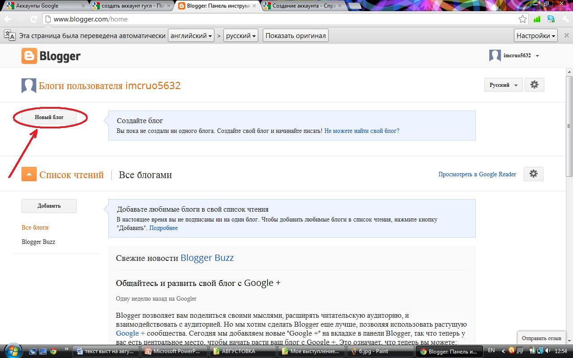Open the 'Русский' language selector

pyautogui.click(x=503, y=85)
